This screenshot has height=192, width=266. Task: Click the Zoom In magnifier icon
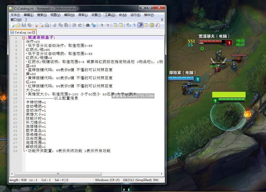101,25
